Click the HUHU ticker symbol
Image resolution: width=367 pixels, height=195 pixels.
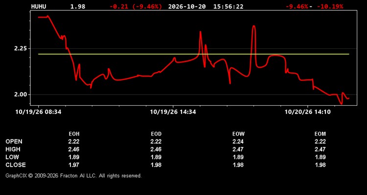point(39,6)
